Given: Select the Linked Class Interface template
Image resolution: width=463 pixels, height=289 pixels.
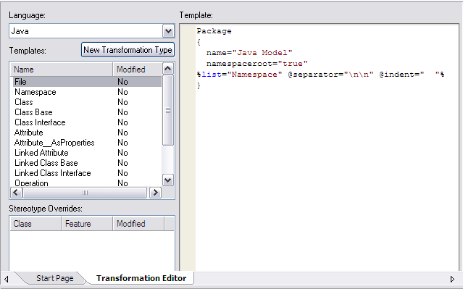Looking at the screenshot, I should pyautogui.click(x=87, y=173).
